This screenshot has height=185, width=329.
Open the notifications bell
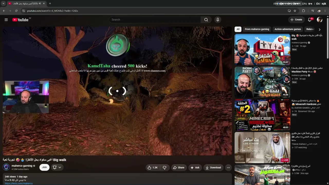[x=310, y=20]
